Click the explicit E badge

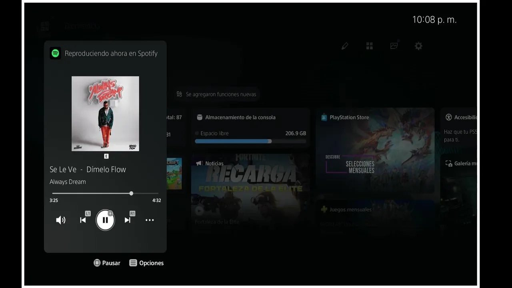[106, 156]
